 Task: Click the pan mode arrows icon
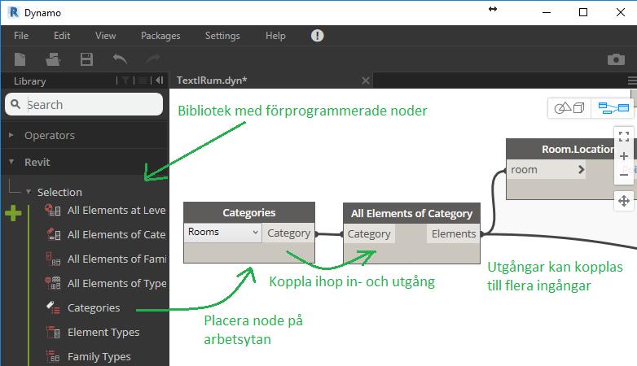pyautogui.click(x=624, y=201)
